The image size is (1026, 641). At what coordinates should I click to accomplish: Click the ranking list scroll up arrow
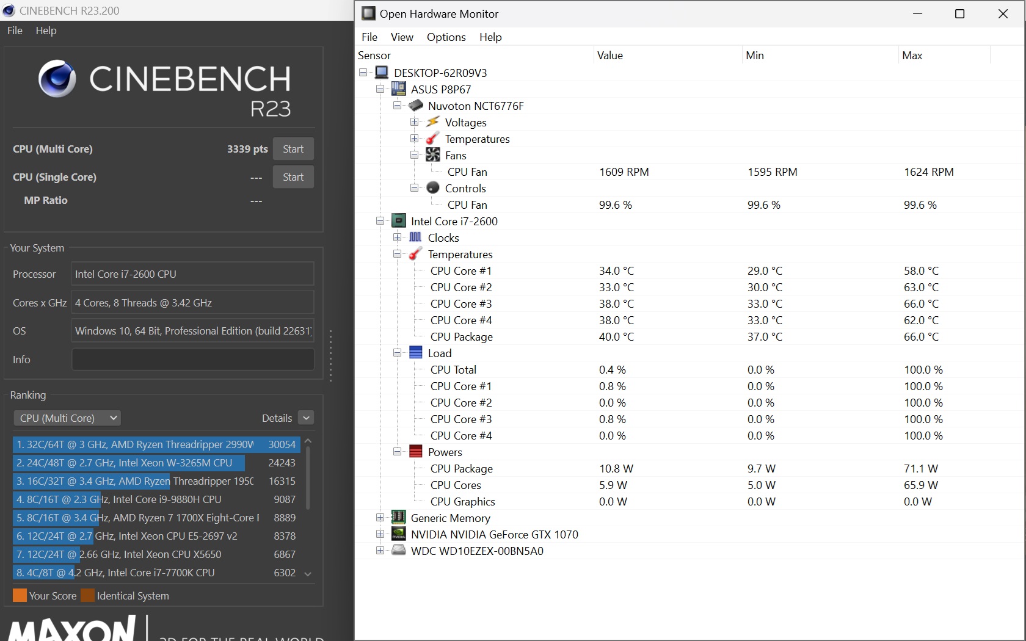coord(308,441)
